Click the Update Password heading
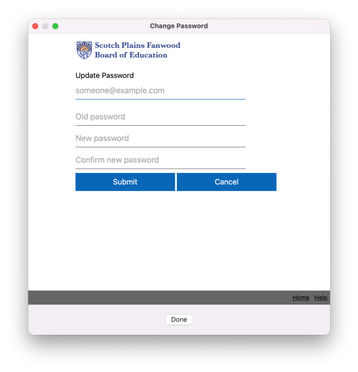 (x=105, y=76)
